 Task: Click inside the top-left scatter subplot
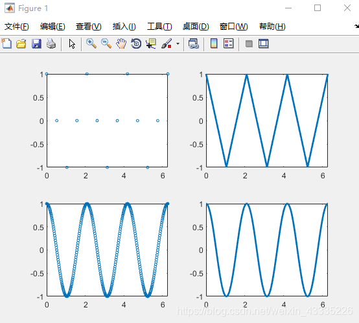tap(107, 121)
